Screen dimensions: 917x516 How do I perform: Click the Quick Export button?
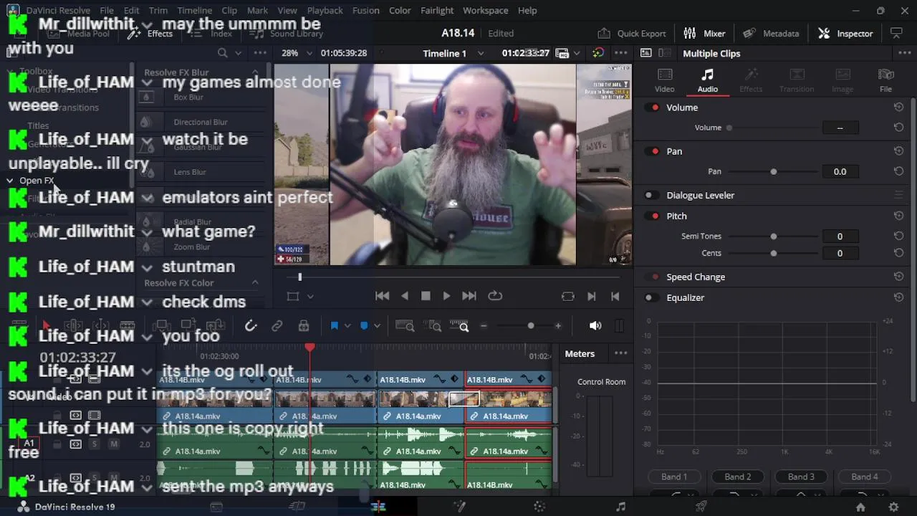pos(632,34)
